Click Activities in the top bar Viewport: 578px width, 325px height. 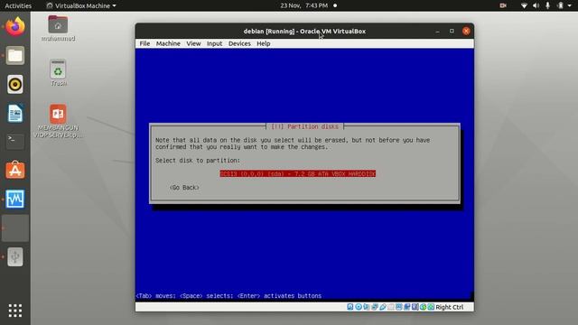tap(18, 5)
